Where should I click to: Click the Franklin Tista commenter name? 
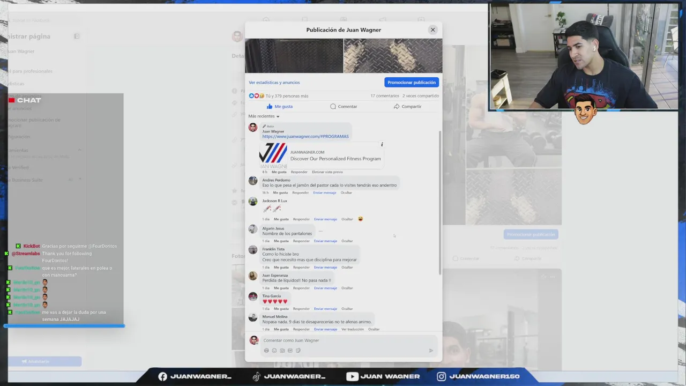[273, 249]
